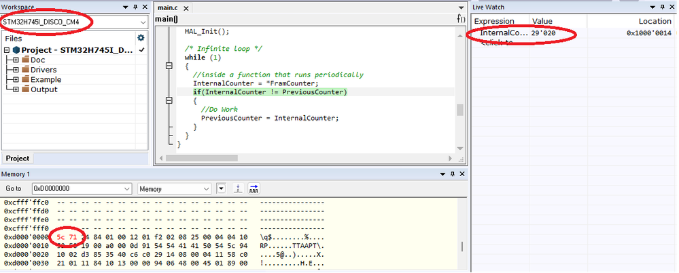Image resolution: width=679 pixels, height=273 pixels.
Task: Click the Example folder icon
Action: [25, 80]
